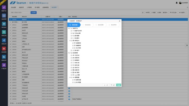The image size is (189, 106).
Task: Switch to the 数据库管理 tab
Action: tap(46, 7)
